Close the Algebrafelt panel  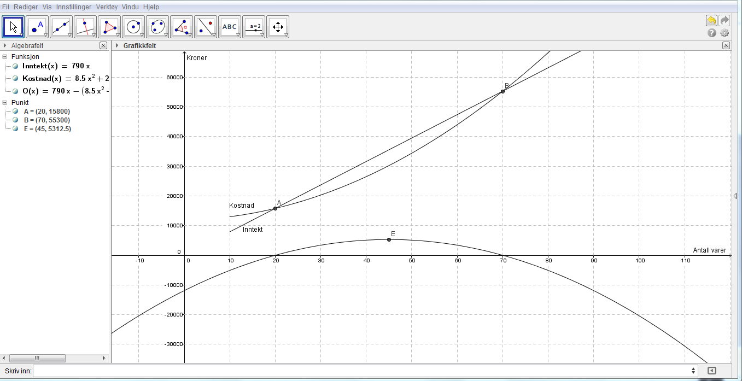pos(103,46)
